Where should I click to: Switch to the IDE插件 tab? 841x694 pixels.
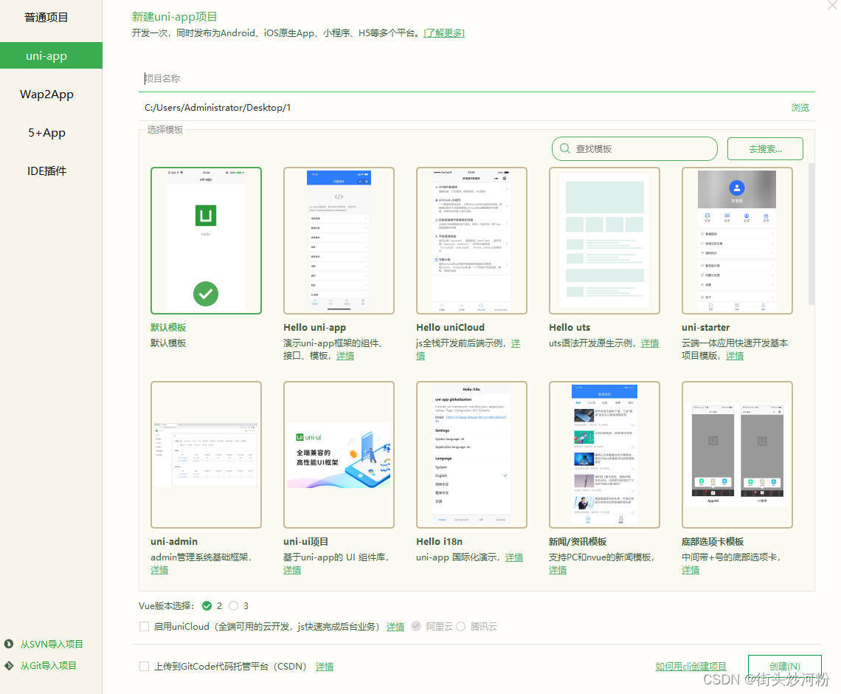pos(46,171)
